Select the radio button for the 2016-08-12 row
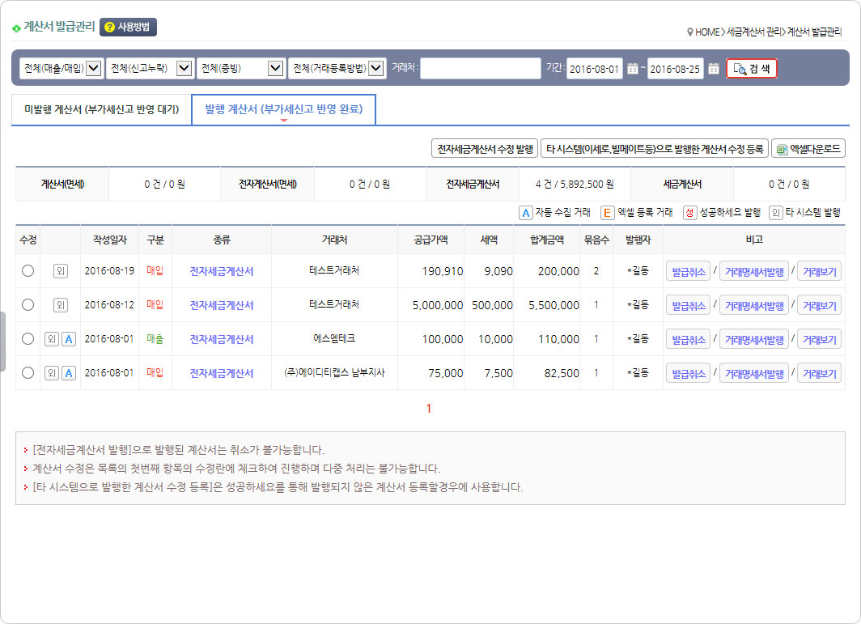 28,305
